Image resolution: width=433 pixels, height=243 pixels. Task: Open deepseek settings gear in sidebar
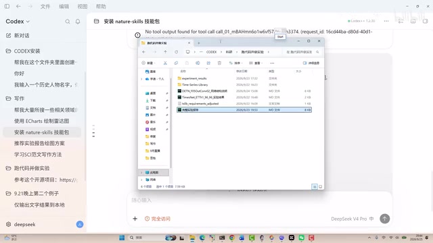tap(9, 224)
